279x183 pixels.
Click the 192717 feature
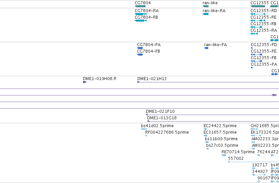253,169
